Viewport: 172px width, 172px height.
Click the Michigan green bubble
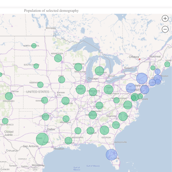coord(99,71)
